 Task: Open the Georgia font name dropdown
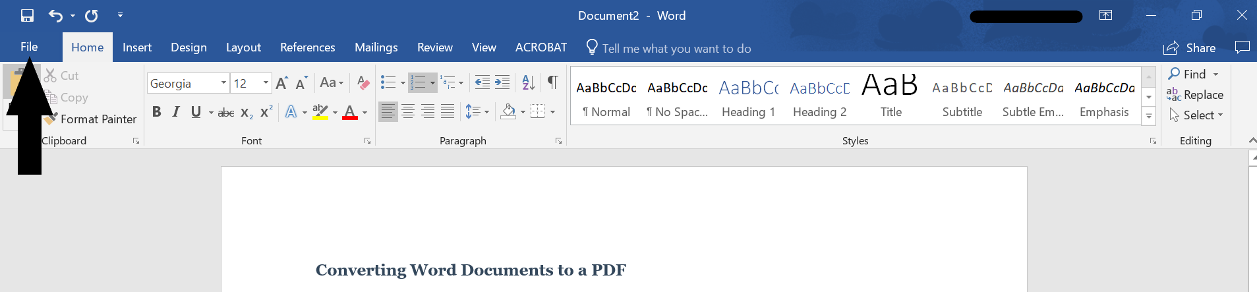(223, 83)
